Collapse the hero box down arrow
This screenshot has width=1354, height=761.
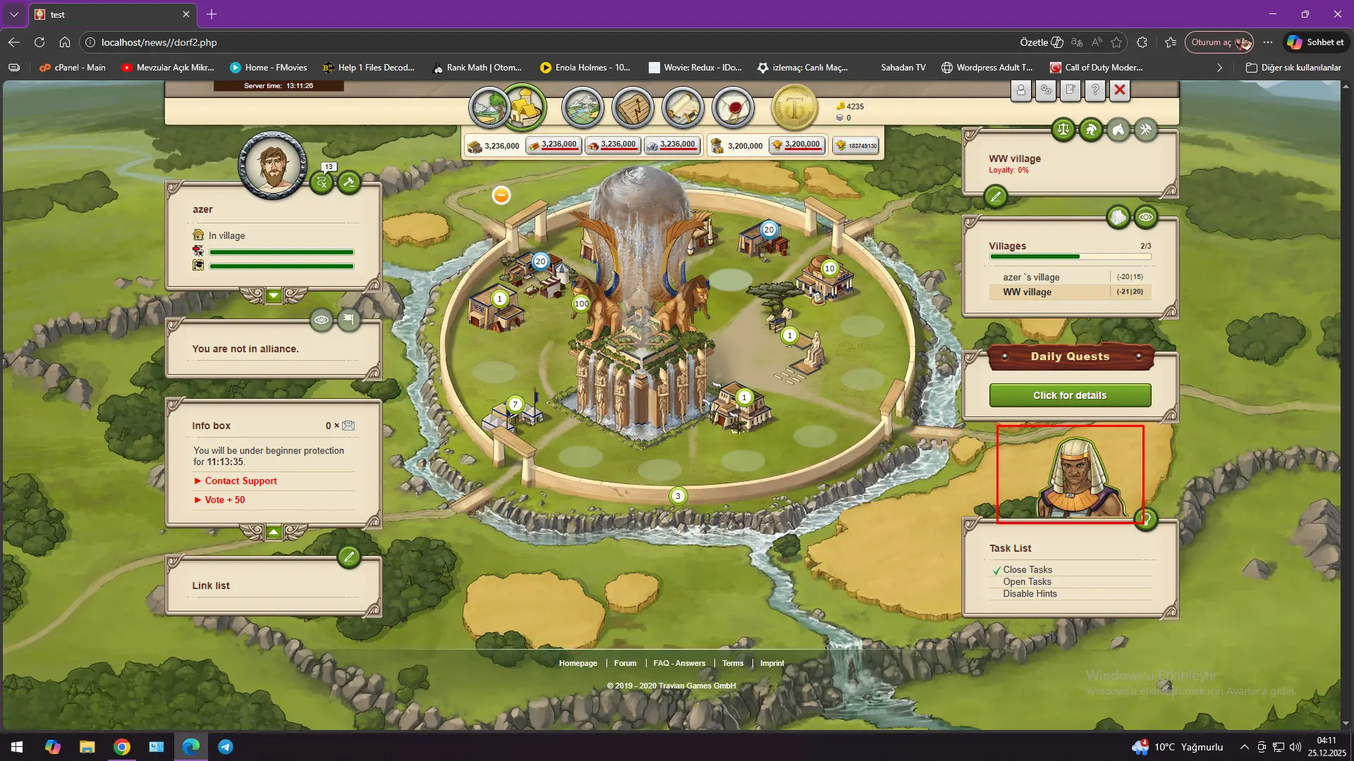tap(274, 295)
